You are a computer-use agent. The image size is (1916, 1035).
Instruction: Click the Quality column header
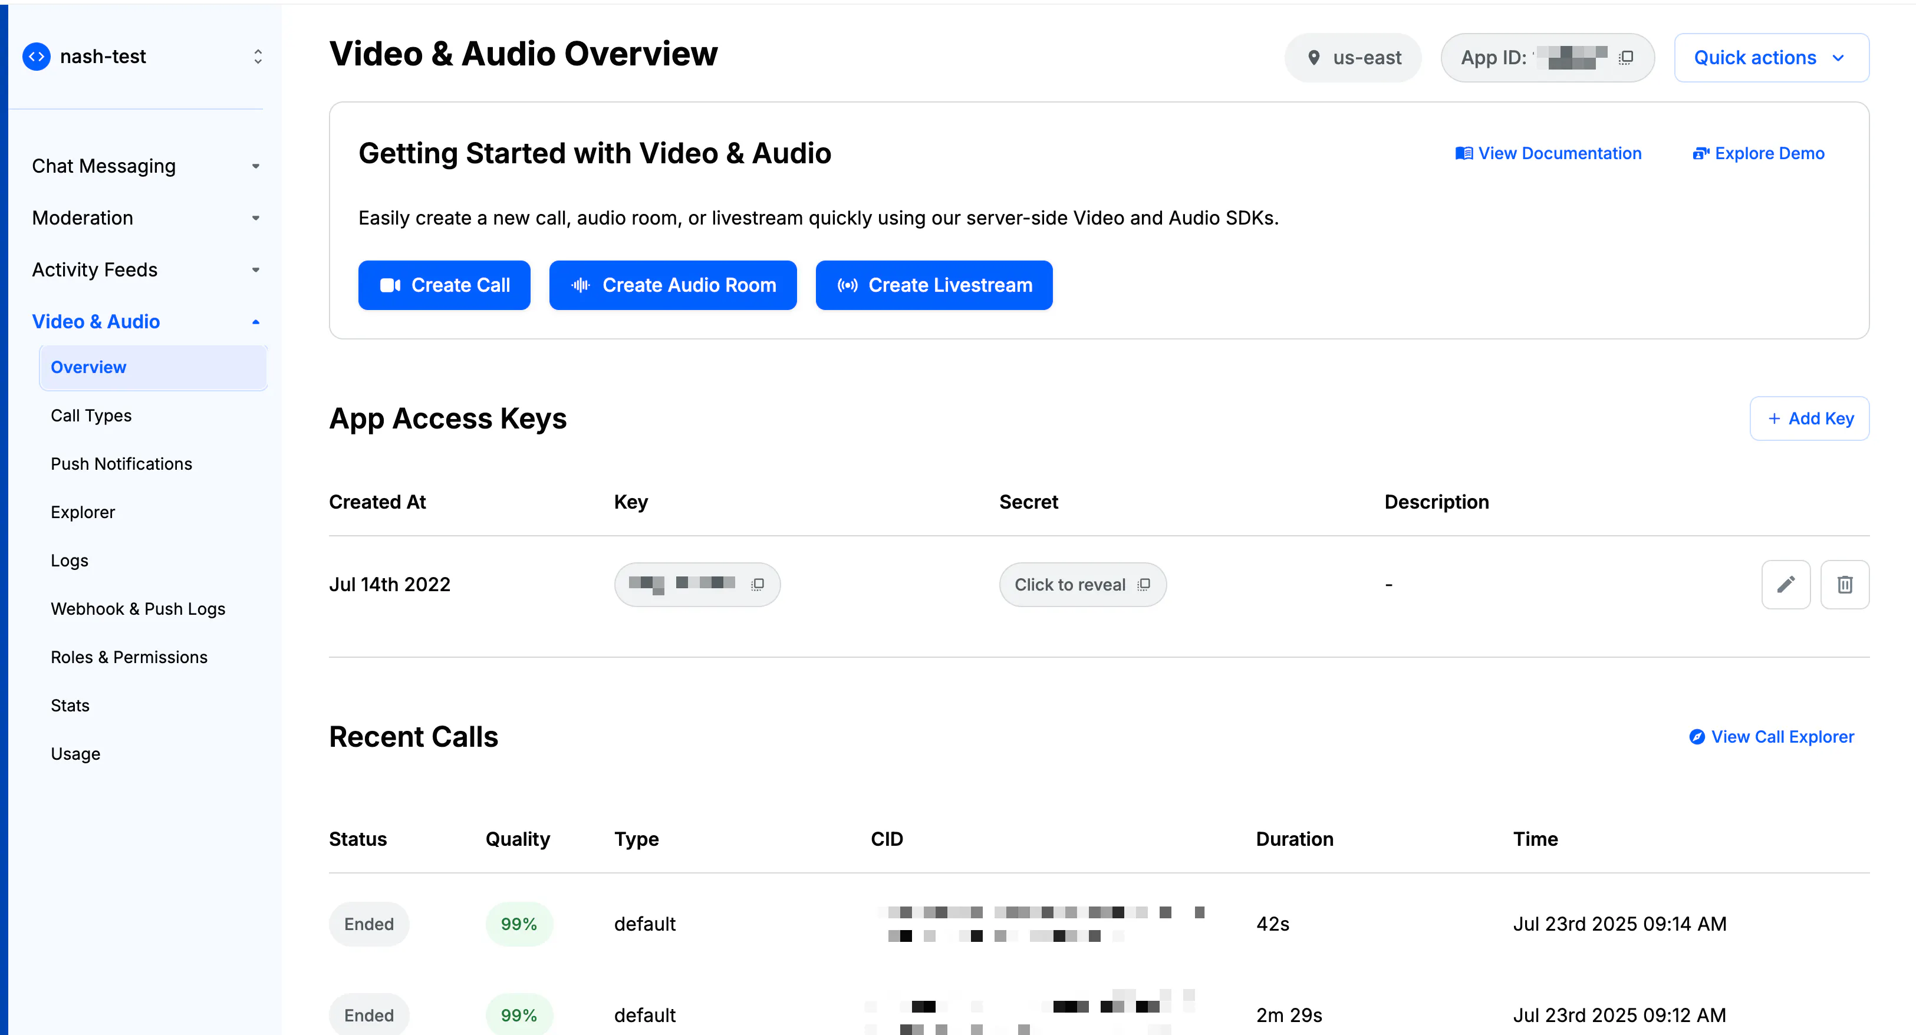(518, 839)
